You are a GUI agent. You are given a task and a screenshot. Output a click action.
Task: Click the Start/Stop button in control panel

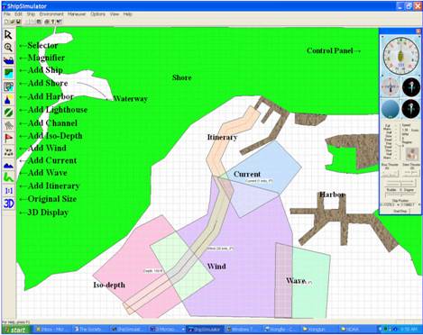coord(400,212)
